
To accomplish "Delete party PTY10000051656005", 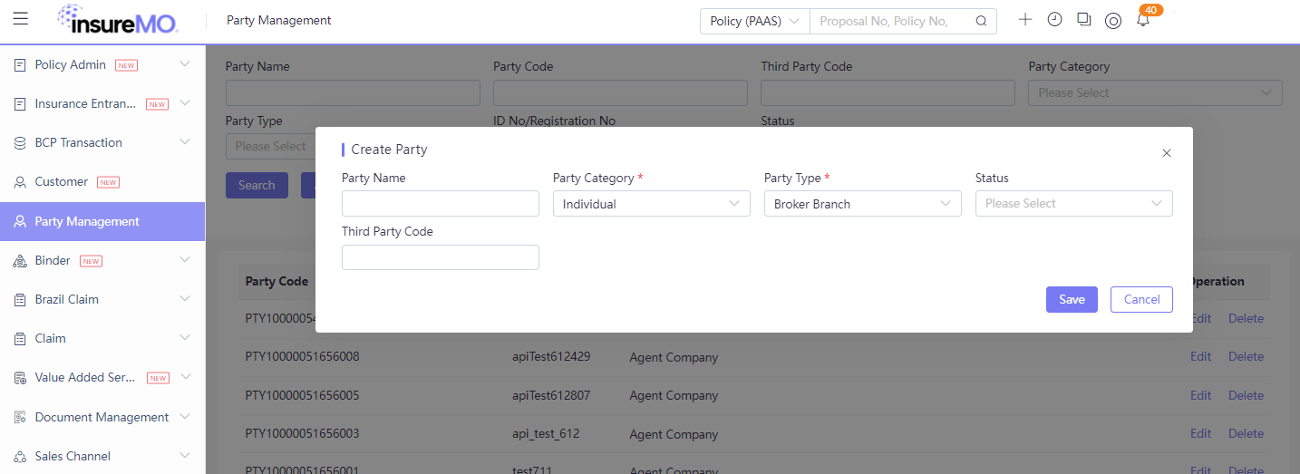I will [1246, 395].
